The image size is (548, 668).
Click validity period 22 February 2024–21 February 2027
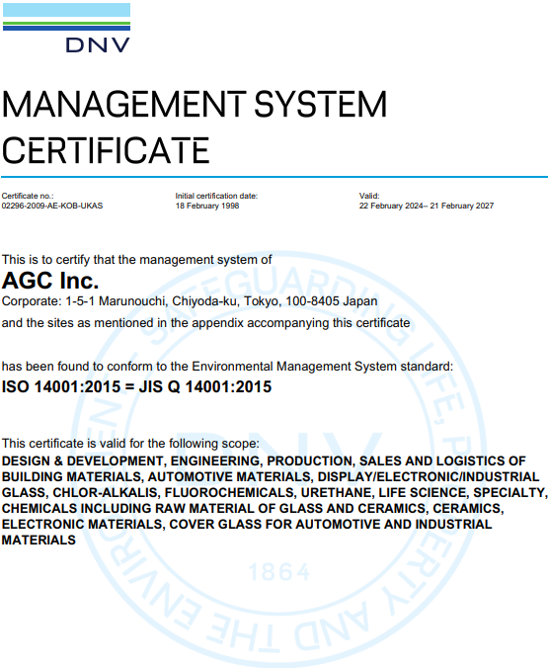pyautogui.click(x=427, y=206)
